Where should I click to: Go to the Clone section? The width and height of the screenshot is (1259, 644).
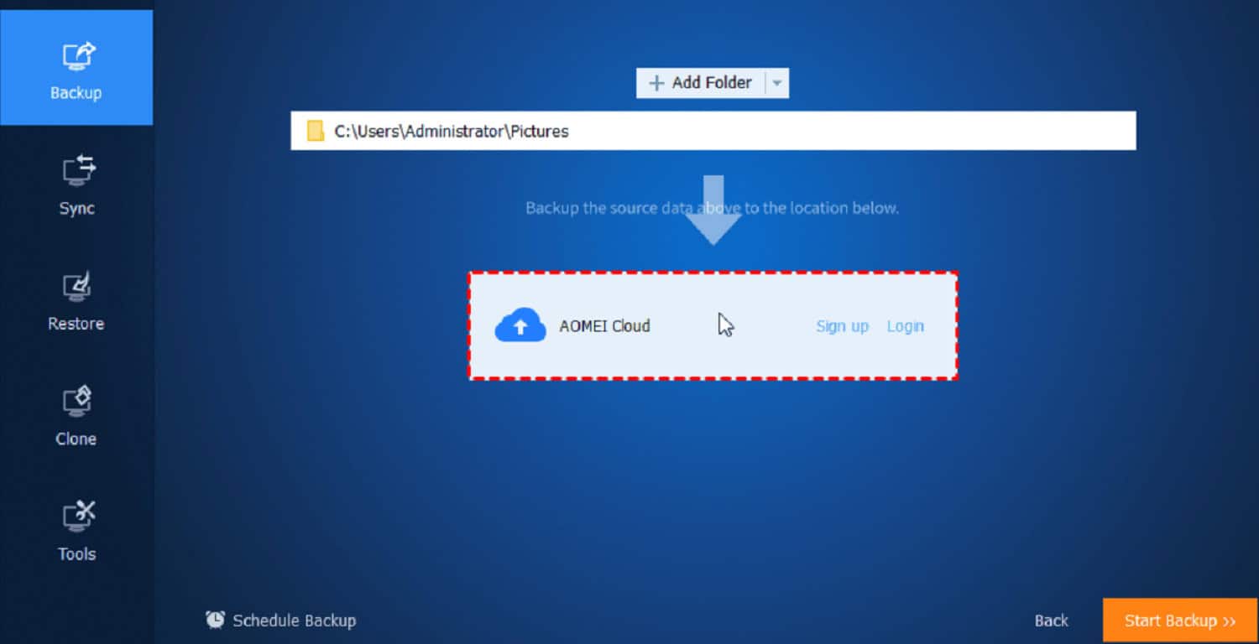click(x=76, y=414)
